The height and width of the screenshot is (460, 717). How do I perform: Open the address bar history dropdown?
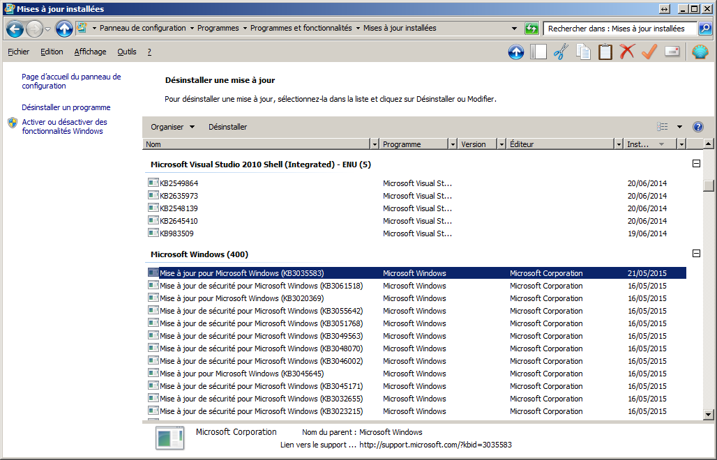(x=514, y=29)
